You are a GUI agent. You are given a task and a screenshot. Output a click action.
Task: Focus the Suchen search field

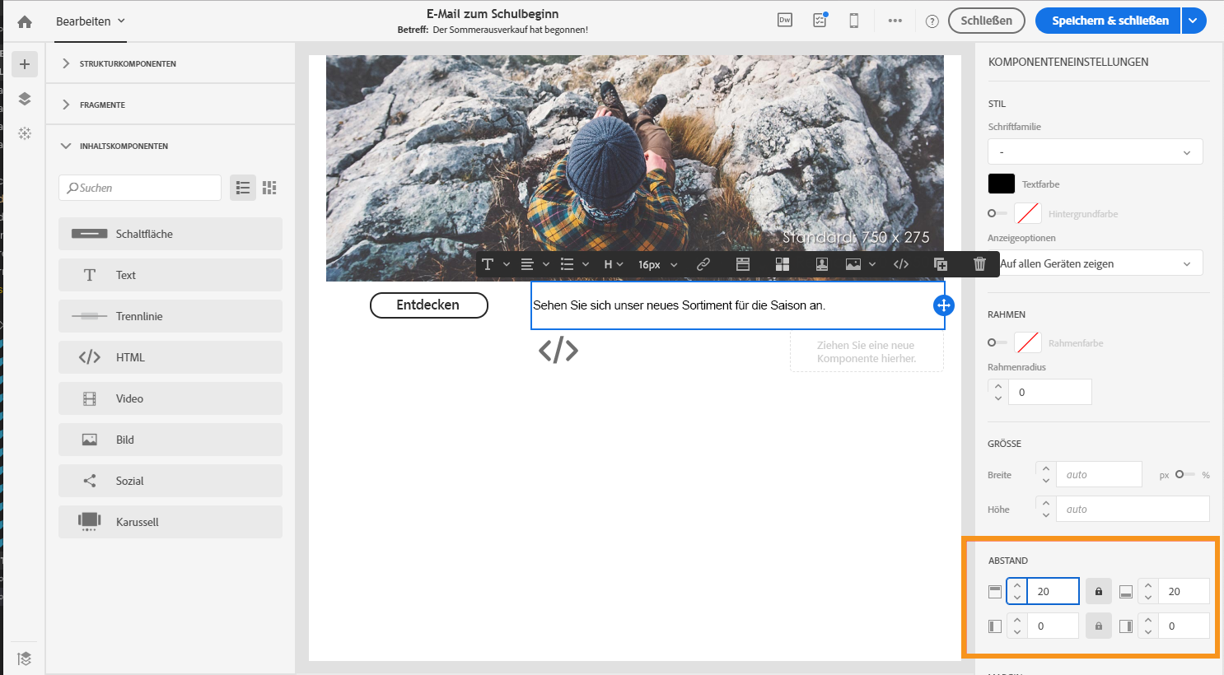tap(140, 188)
